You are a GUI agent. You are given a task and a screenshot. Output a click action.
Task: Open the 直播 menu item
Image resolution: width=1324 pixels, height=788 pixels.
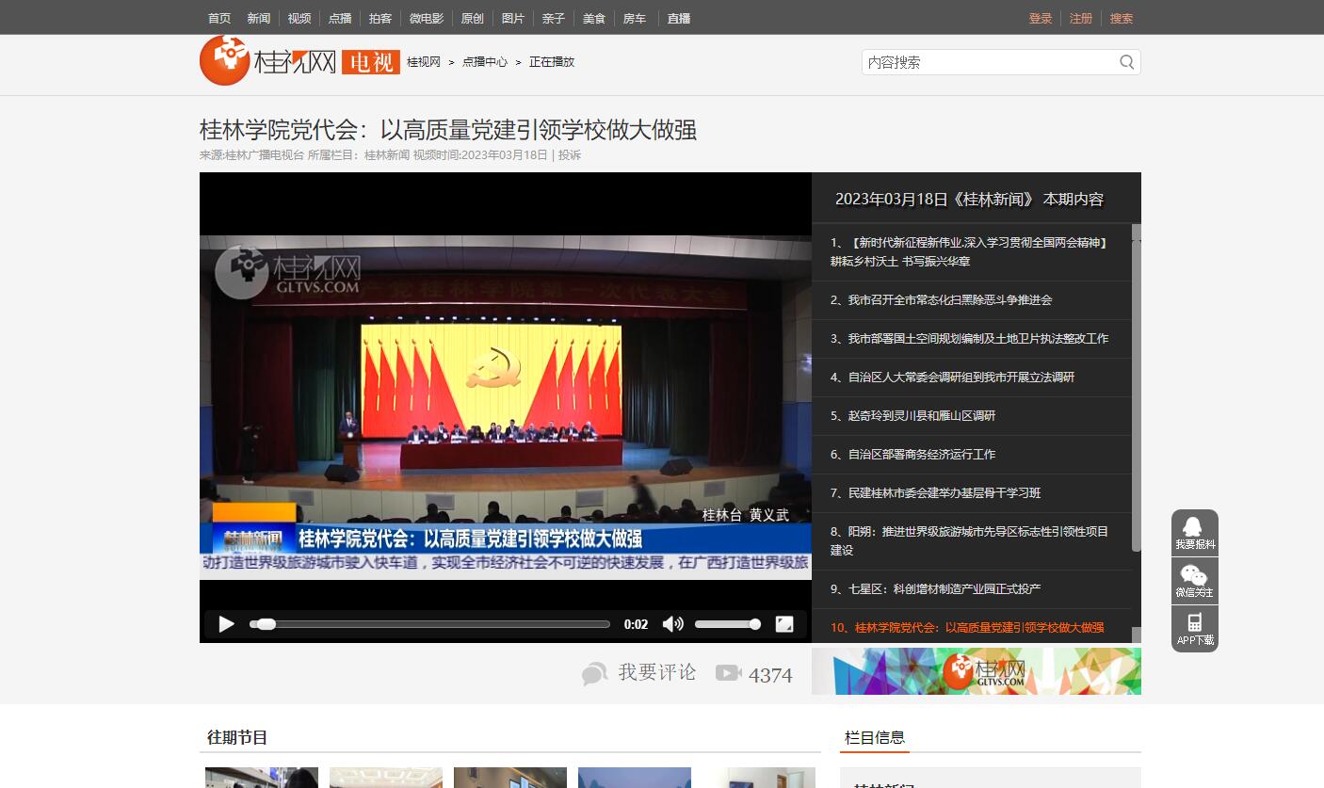[x=678, y=18]
